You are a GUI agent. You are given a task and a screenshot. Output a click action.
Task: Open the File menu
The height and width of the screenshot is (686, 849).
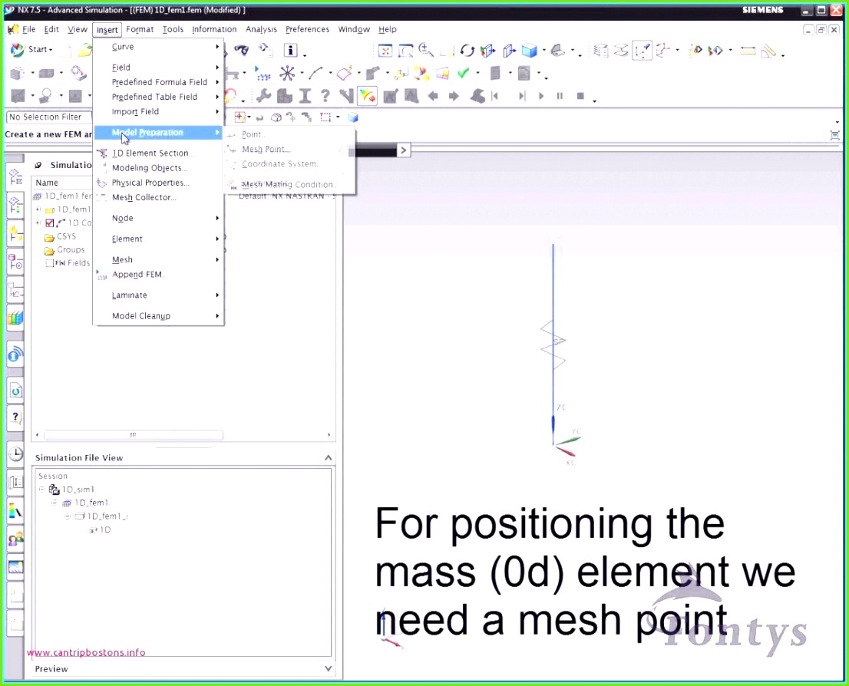(28, 29)
